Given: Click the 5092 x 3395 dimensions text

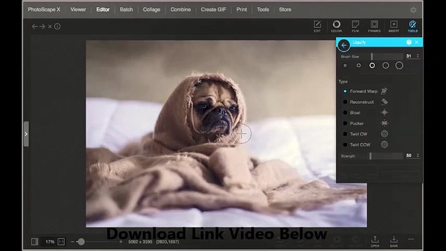Looking at the screenshot, I should [140, 242].
